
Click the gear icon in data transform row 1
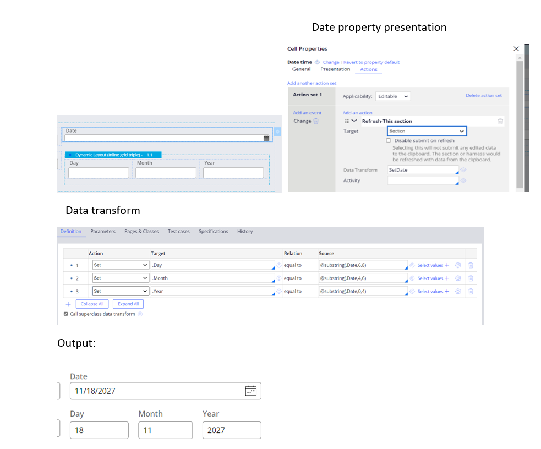click(x=458, y=265)
